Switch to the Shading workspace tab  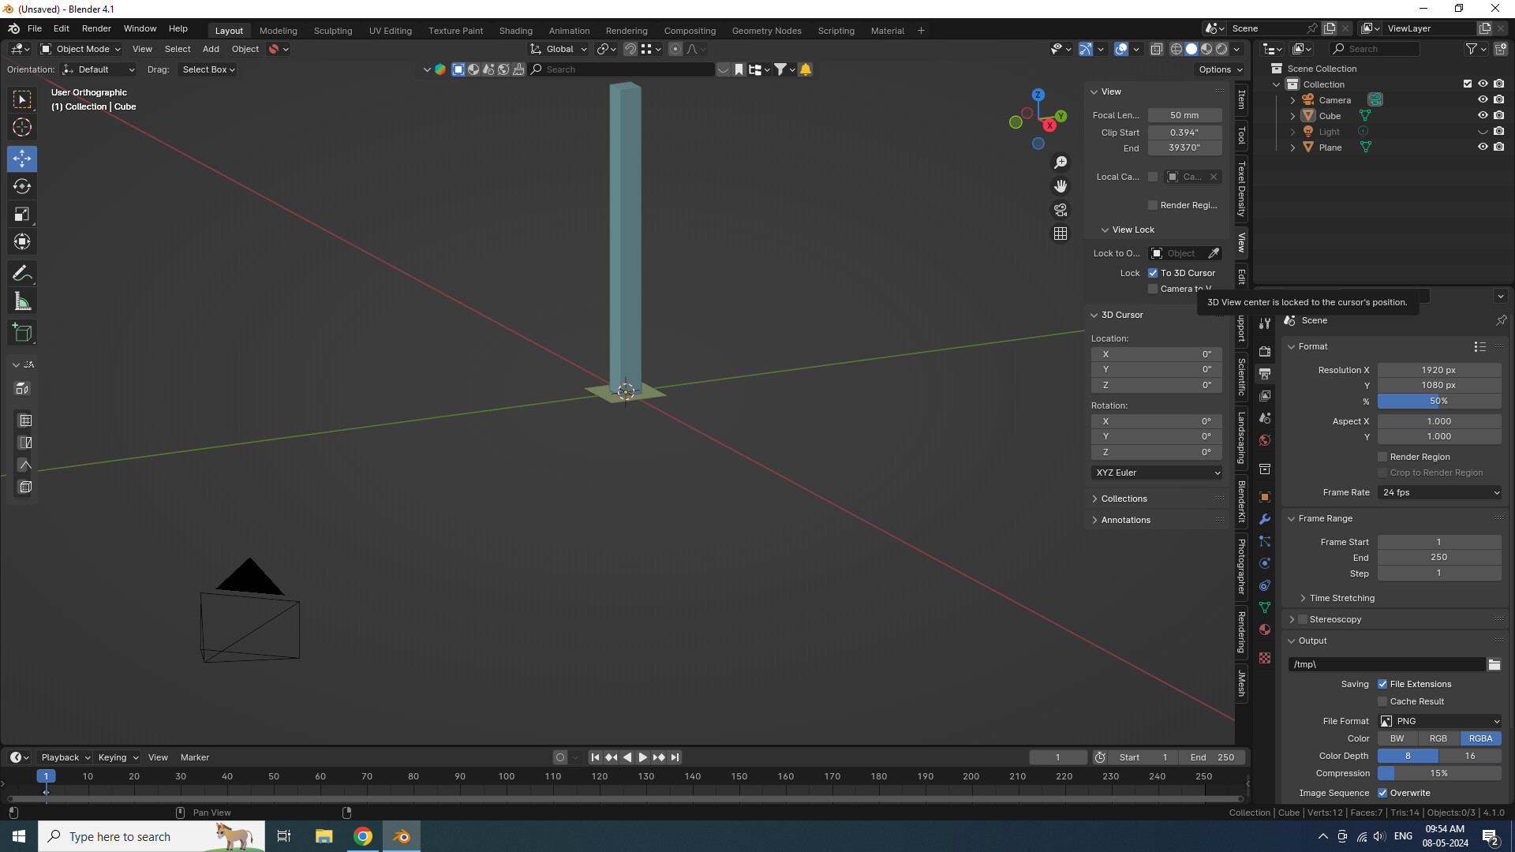pos(516,31)
